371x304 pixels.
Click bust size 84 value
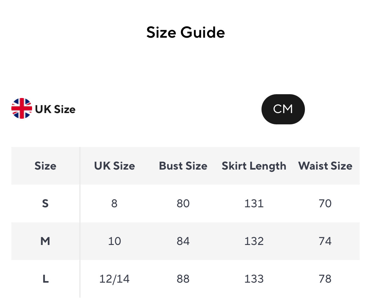pos(183,241)
